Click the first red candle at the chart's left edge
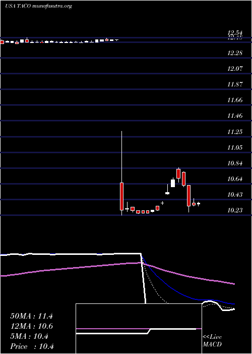Image resolution: width=252 pixels, height=354 pixels. [x=2, y=42]
